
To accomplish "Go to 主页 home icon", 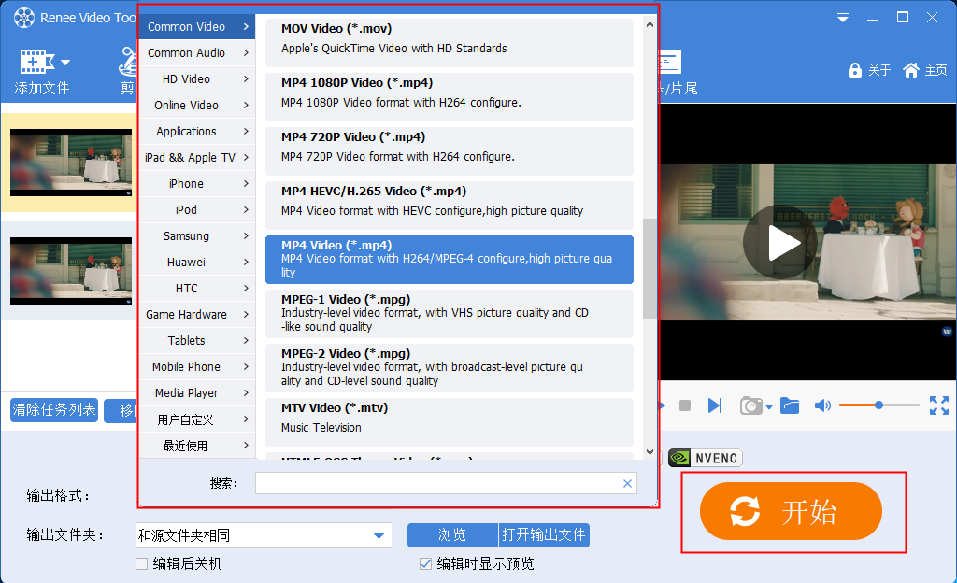I will (x=910, y=70).
